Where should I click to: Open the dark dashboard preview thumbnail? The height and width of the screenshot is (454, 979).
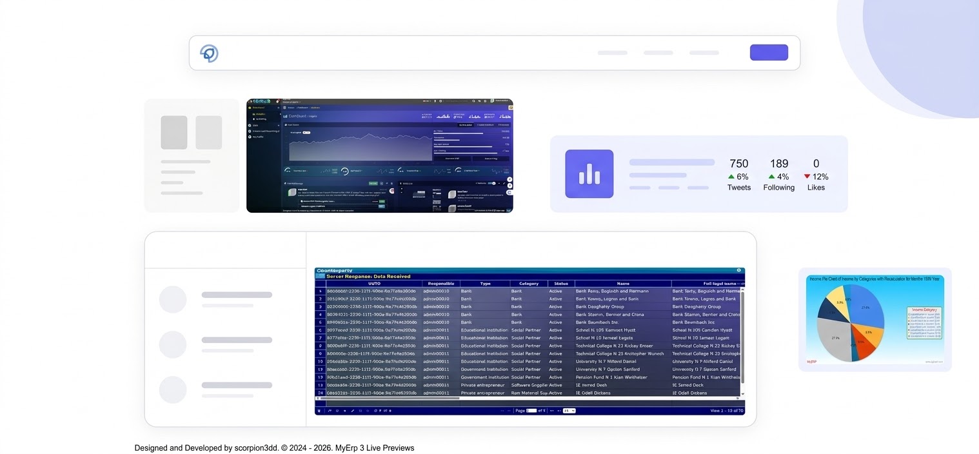379,155
